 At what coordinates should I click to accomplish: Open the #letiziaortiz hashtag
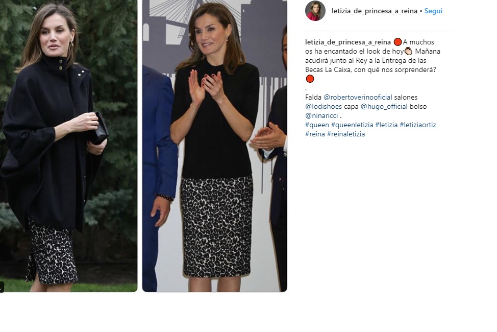(417, 125)
